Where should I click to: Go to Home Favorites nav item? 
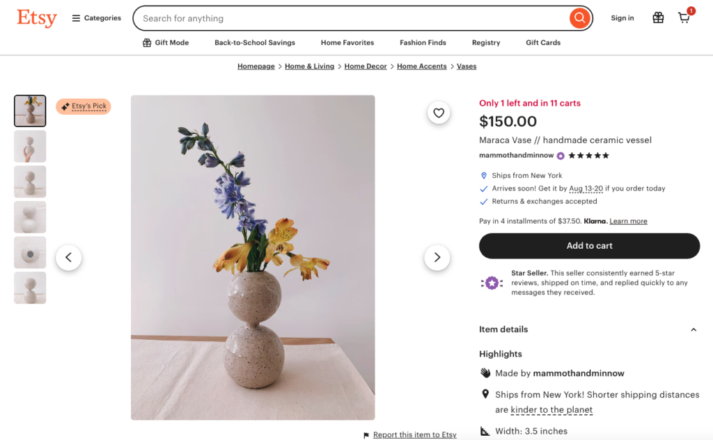(347, 42)
